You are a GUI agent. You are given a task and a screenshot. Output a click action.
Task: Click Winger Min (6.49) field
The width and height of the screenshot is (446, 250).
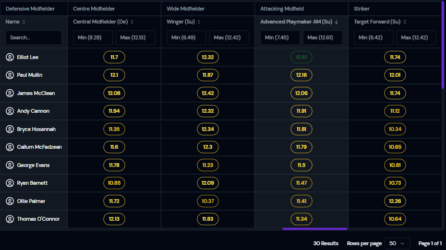point(186,37)
